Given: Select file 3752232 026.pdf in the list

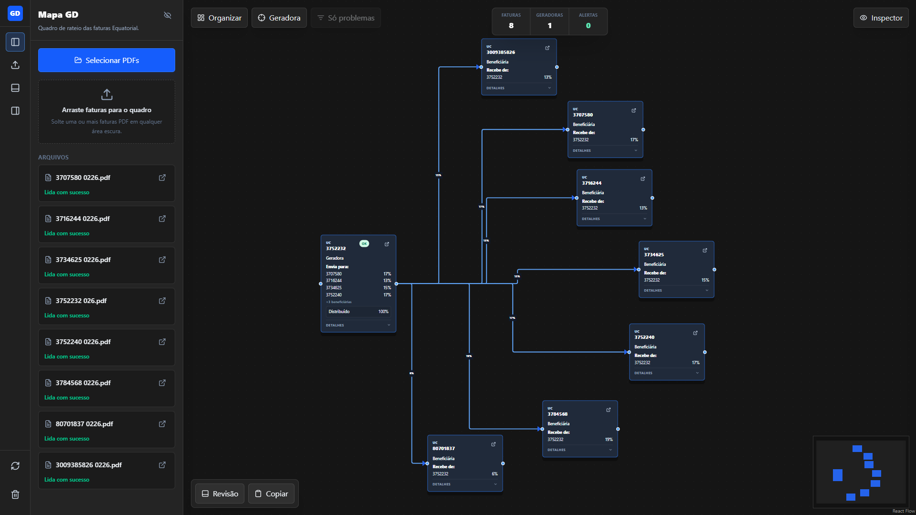Looking at the screenshot, I should click(x=106, y=306).
